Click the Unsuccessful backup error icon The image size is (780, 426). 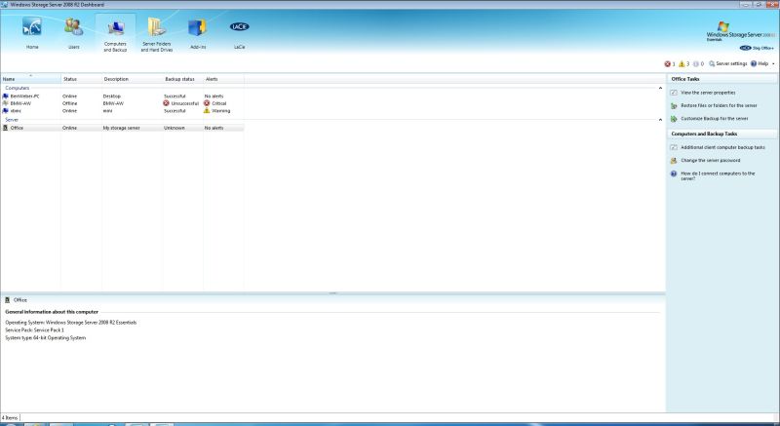coord(166,103)
